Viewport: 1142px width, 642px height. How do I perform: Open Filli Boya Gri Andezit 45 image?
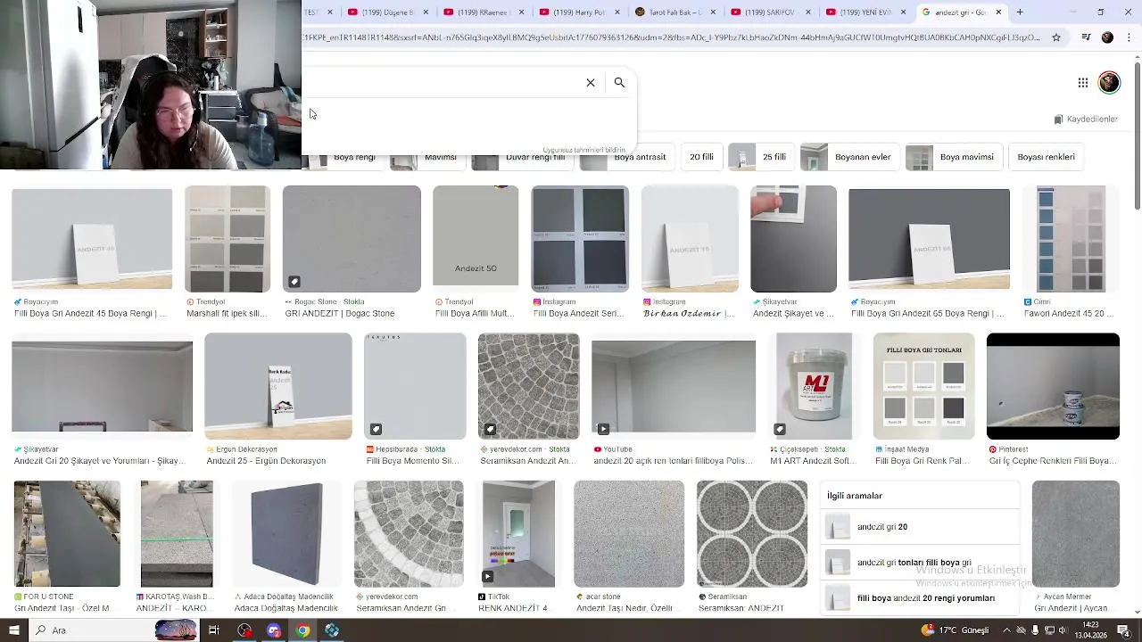pos(92,239)
